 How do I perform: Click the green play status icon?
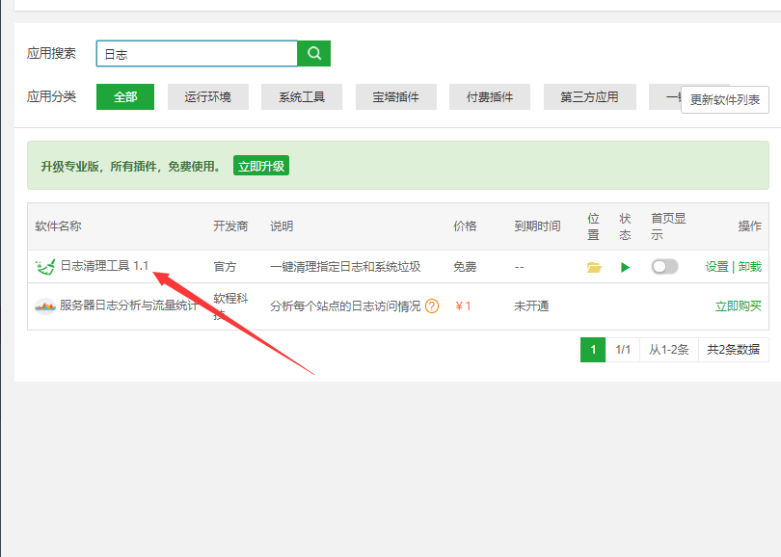[x=625, y=267]
